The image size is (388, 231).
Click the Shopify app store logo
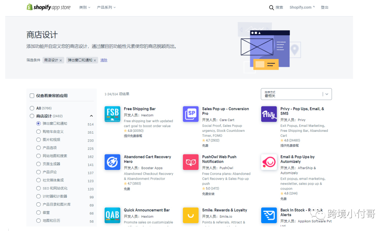click(x=48, y=7)
